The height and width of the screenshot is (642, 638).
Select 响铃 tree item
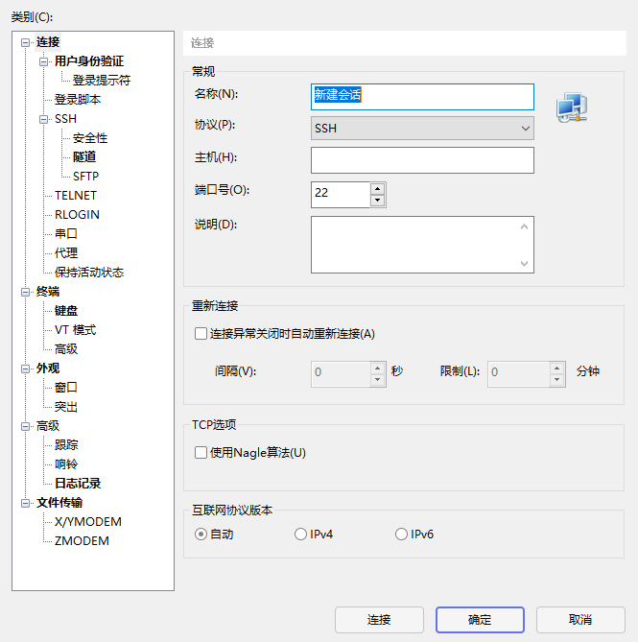66,464
